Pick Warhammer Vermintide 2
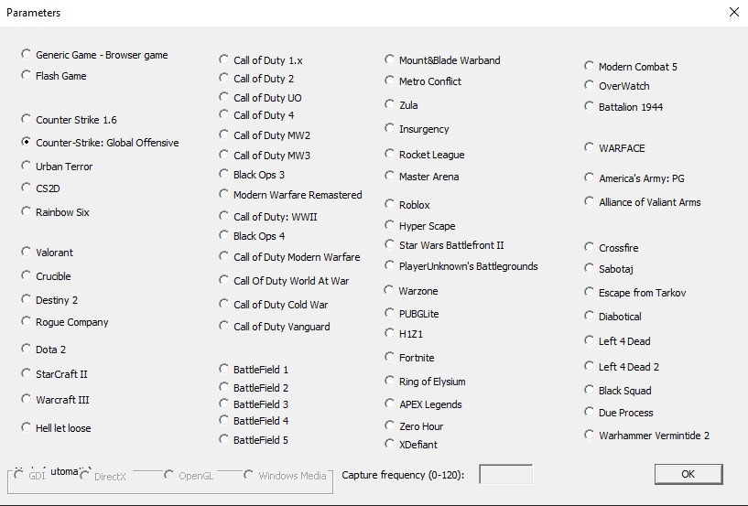The image size is (748, 506). point(590,435)
